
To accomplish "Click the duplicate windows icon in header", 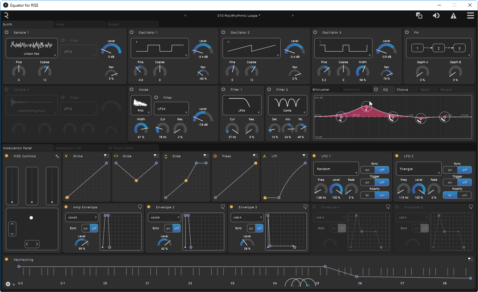I will point(419,16).
